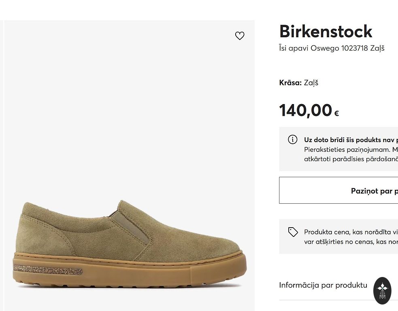Add shoe to wishlist with heart icon
The height and width of the screenshot is (311, 398).
240,36
